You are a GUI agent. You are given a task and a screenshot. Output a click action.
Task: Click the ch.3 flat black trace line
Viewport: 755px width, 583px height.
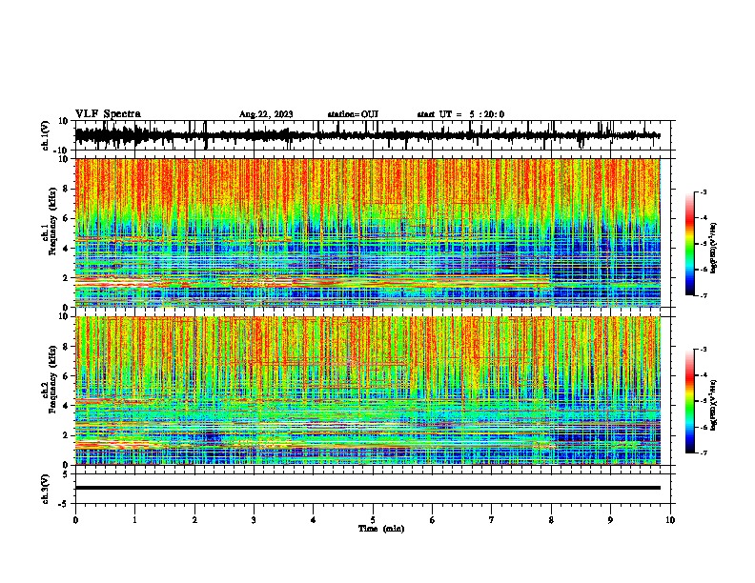tap(368, 488)
